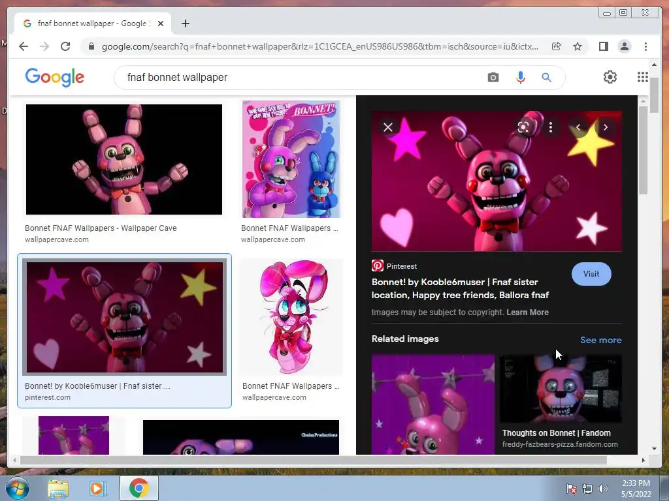This screenshot has width=669, height=501.
Task: Select the drawn pink bunny thumbnail
Action: [x=291, y=318]
